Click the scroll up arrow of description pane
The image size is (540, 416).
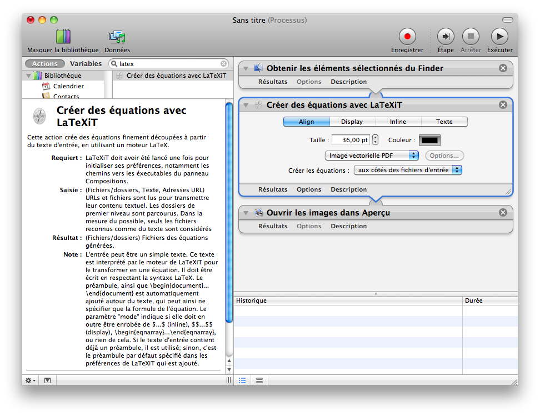click(229, 361)
